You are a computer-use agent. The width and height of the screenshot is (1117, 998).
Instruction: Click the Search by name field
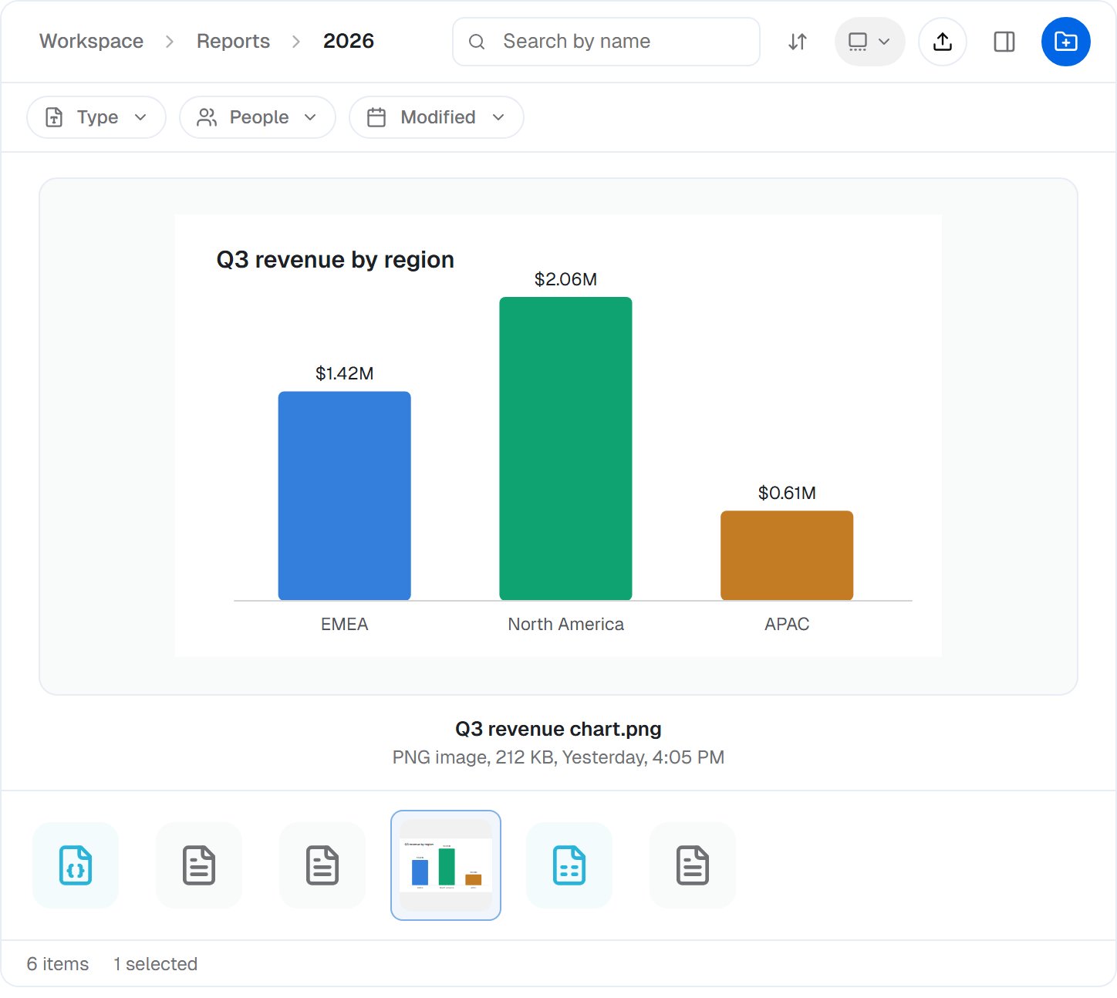(606, 42)
